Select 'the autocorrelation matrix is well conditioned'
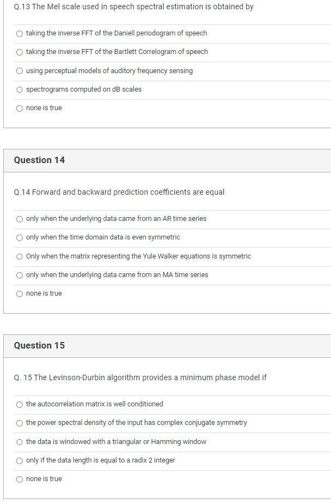Viewport: 331px width, 504px height. pyautogui.click(x=20, y=404)
